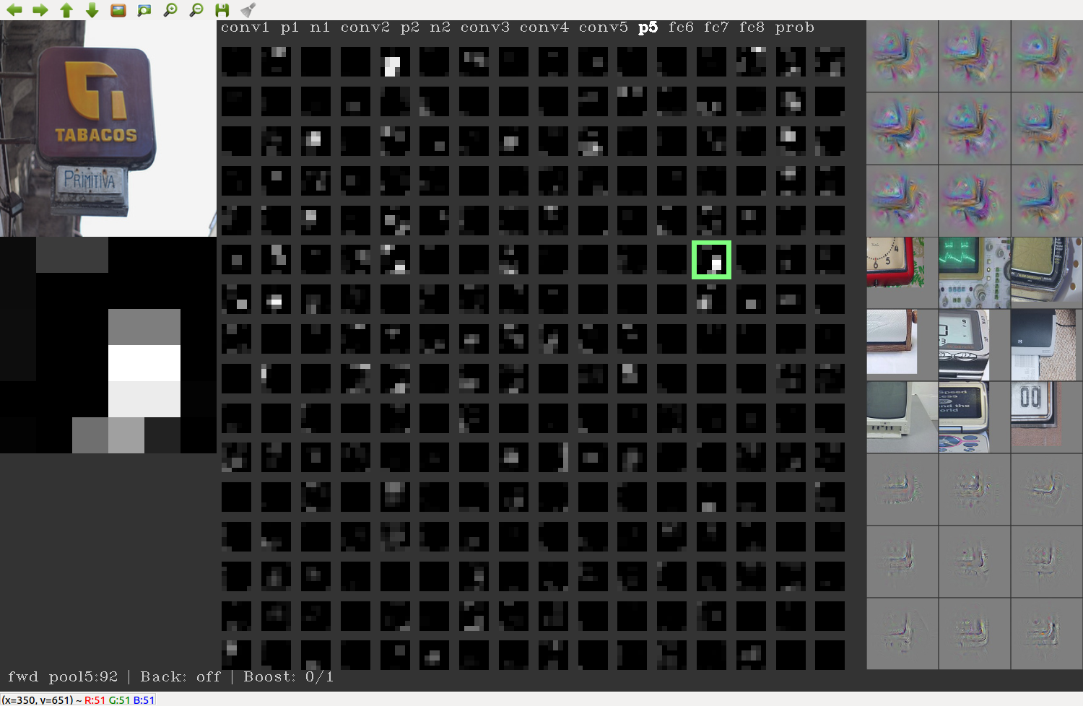This screenshot has height=706, width=1083.
Task: Click the green save floppy disk icon
Action: [x=222, y=10]
